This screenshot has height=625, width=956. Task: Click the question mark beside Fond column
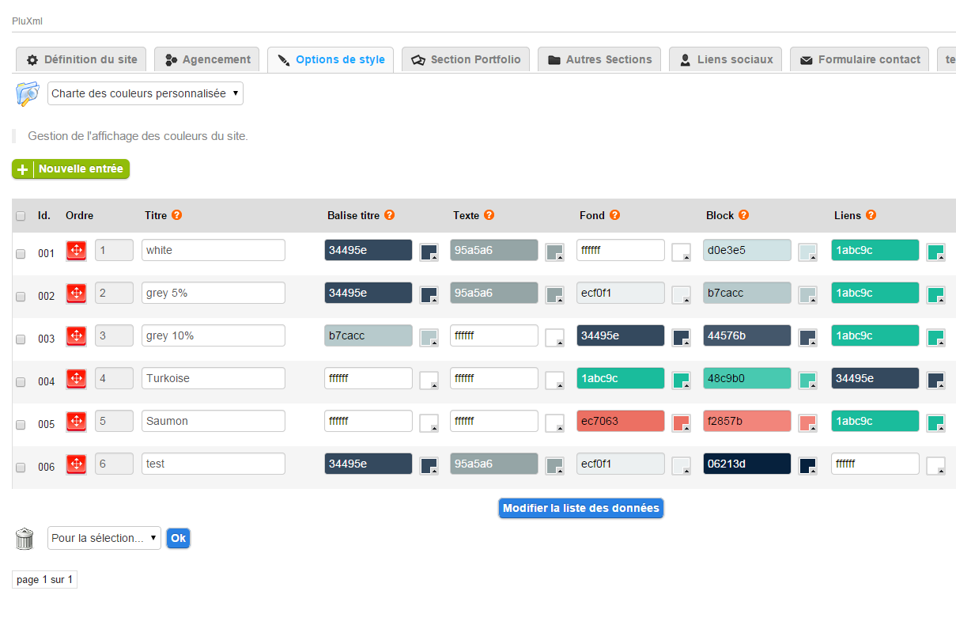(614, 215)
